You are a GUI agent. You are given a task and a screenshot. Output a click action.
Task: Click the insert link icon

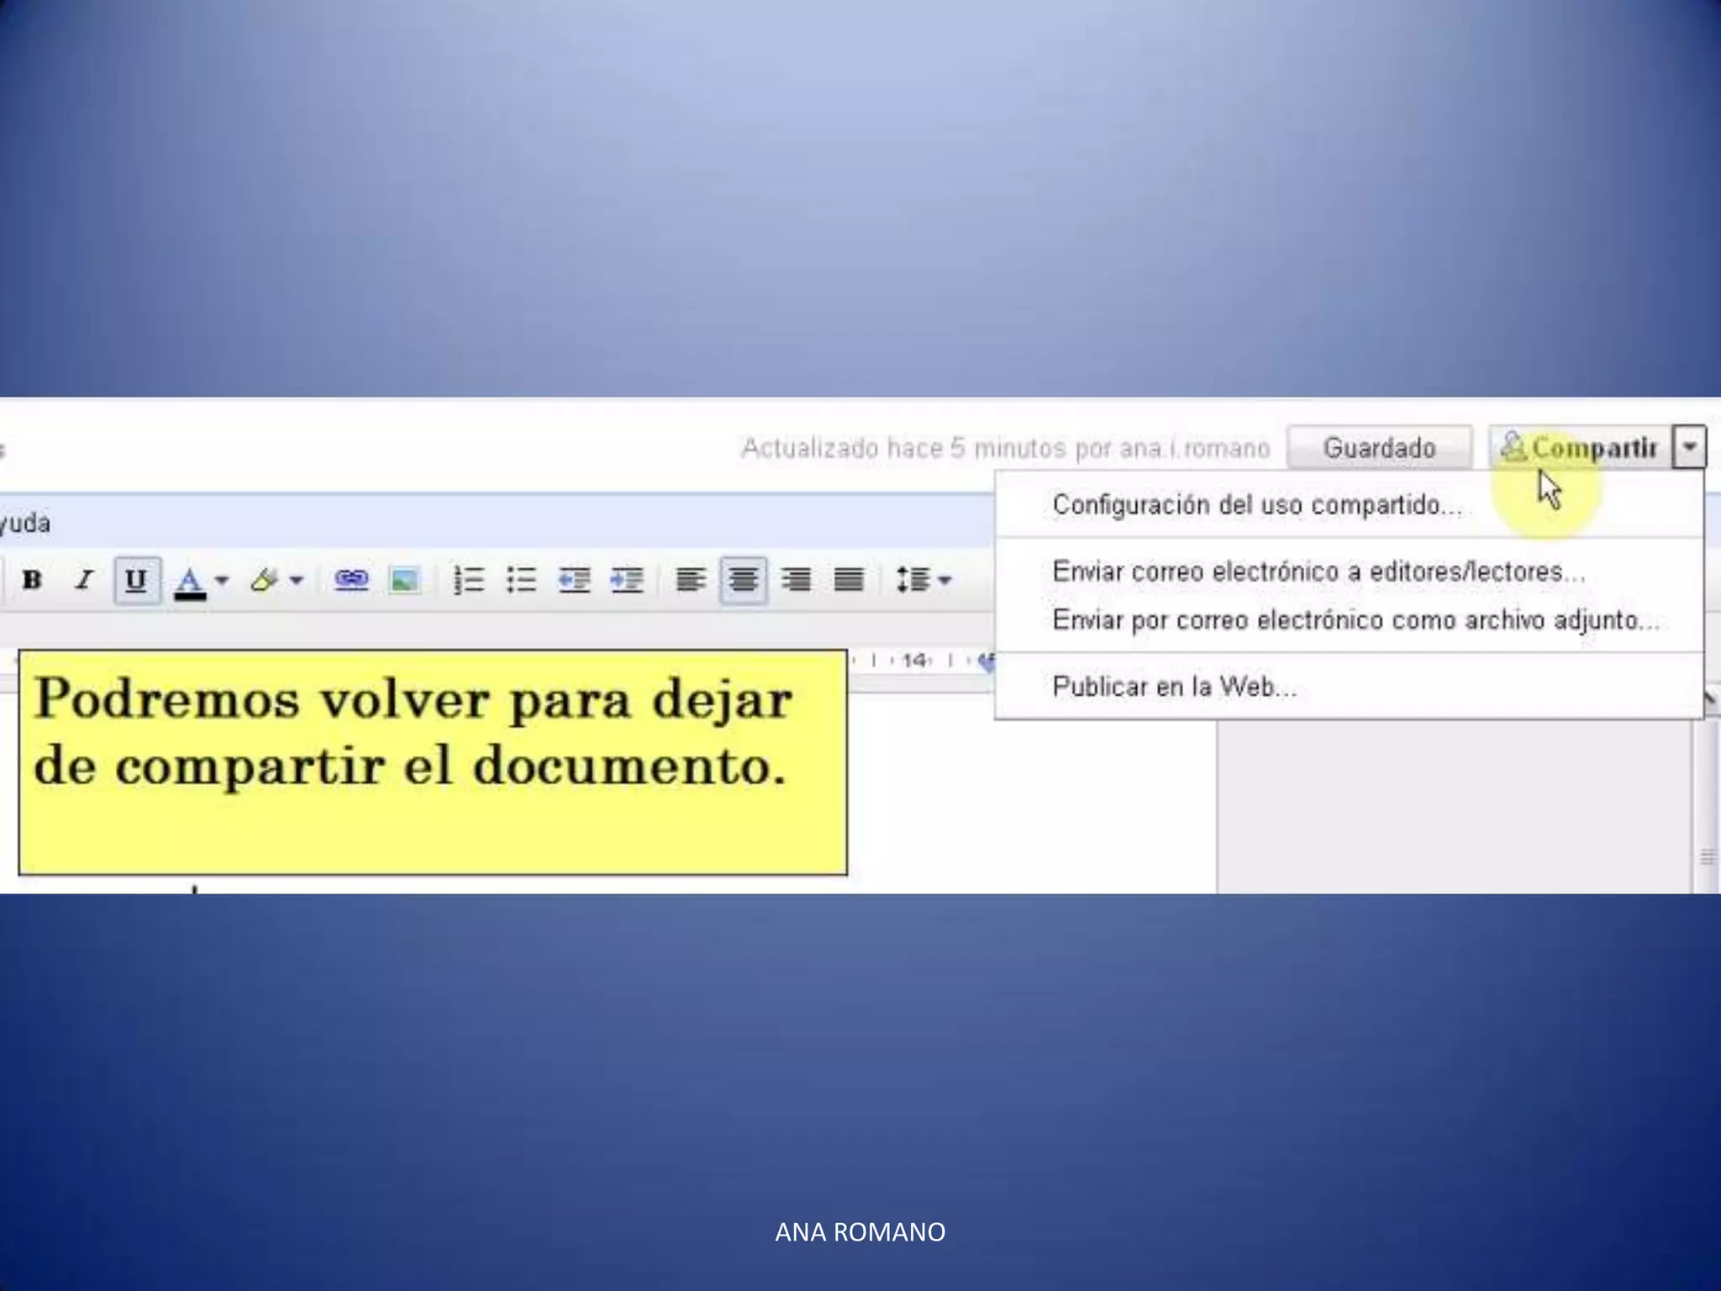pyautogui.click(x=351, y=580)
